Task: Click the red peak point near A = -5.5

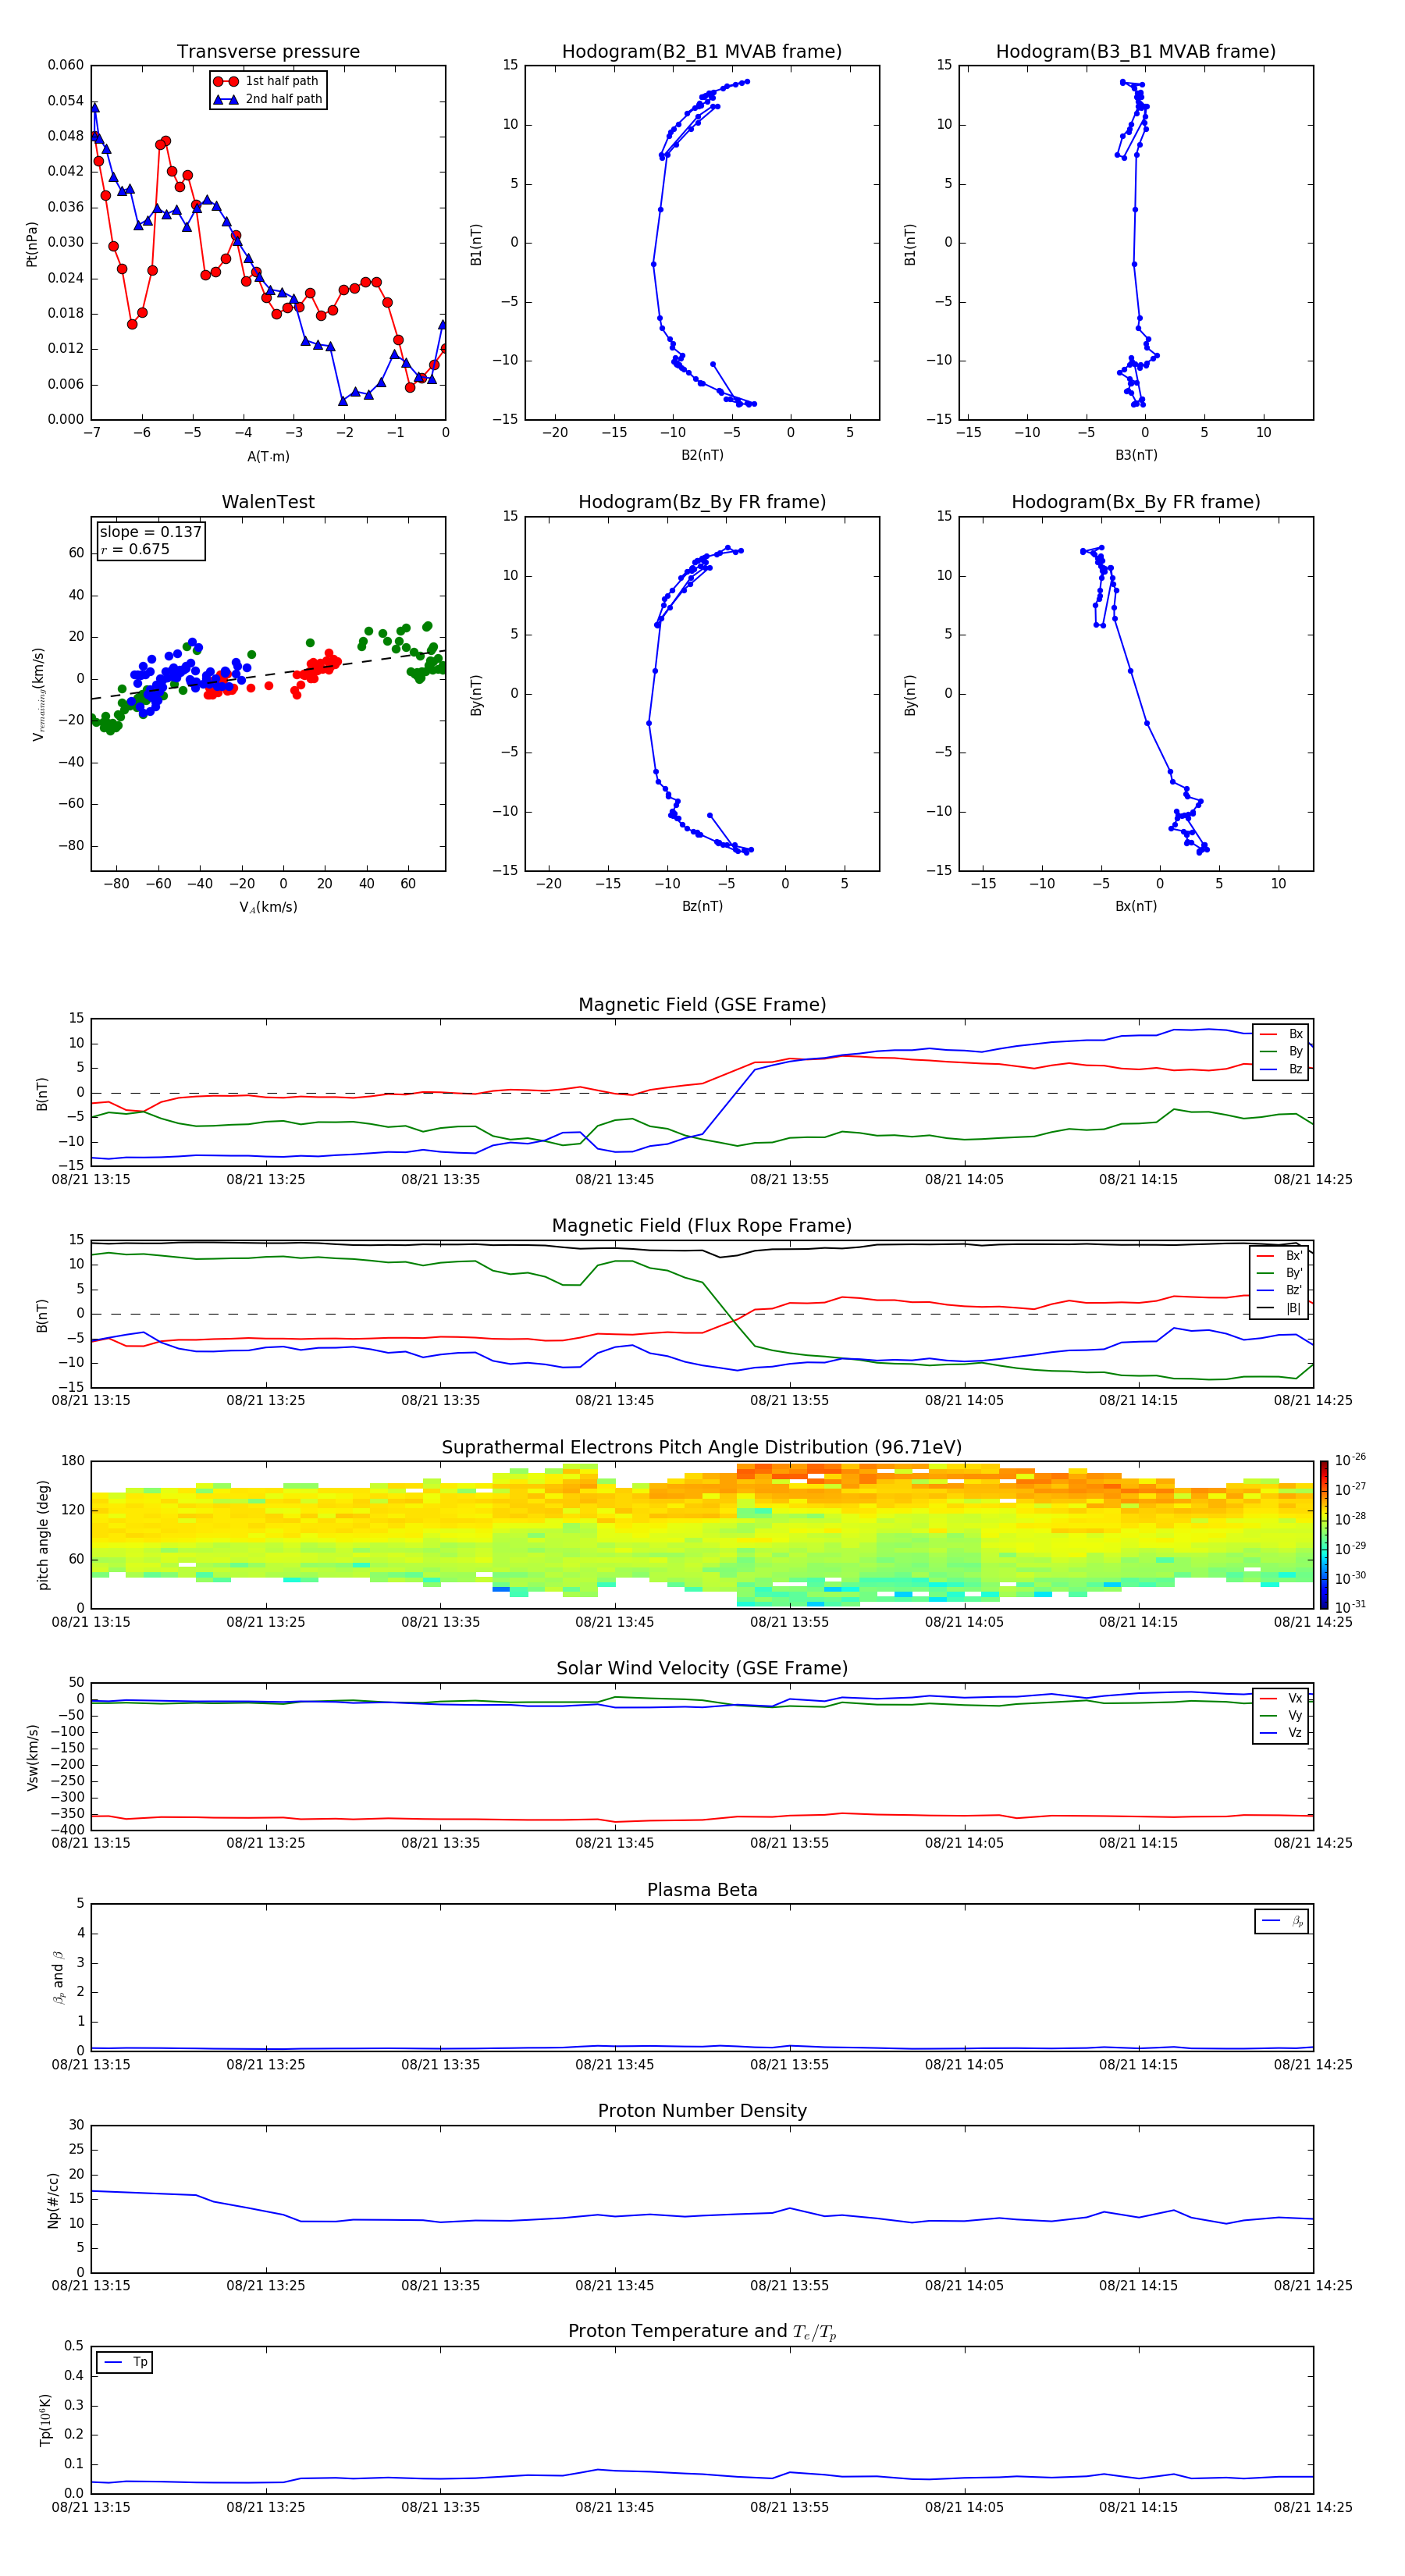Action: point(165,141)
